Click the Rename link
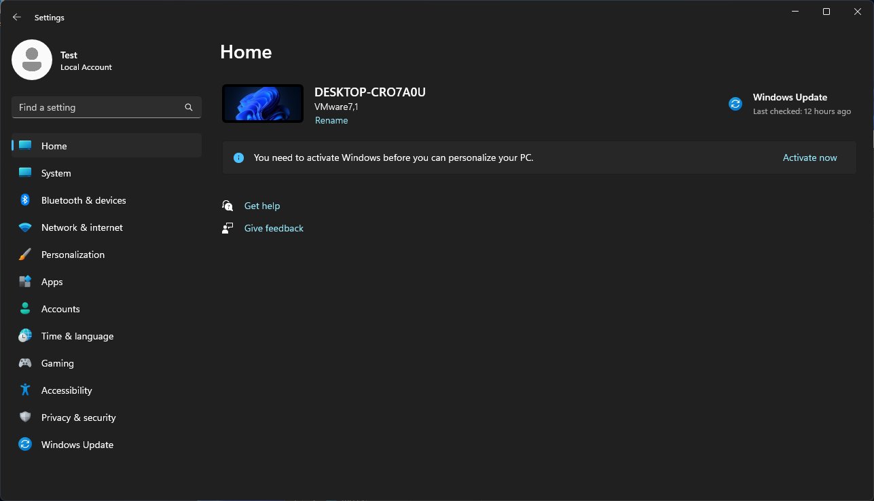Image resolution: width=874 pixels, height=501 pixels. coord(331,120)
